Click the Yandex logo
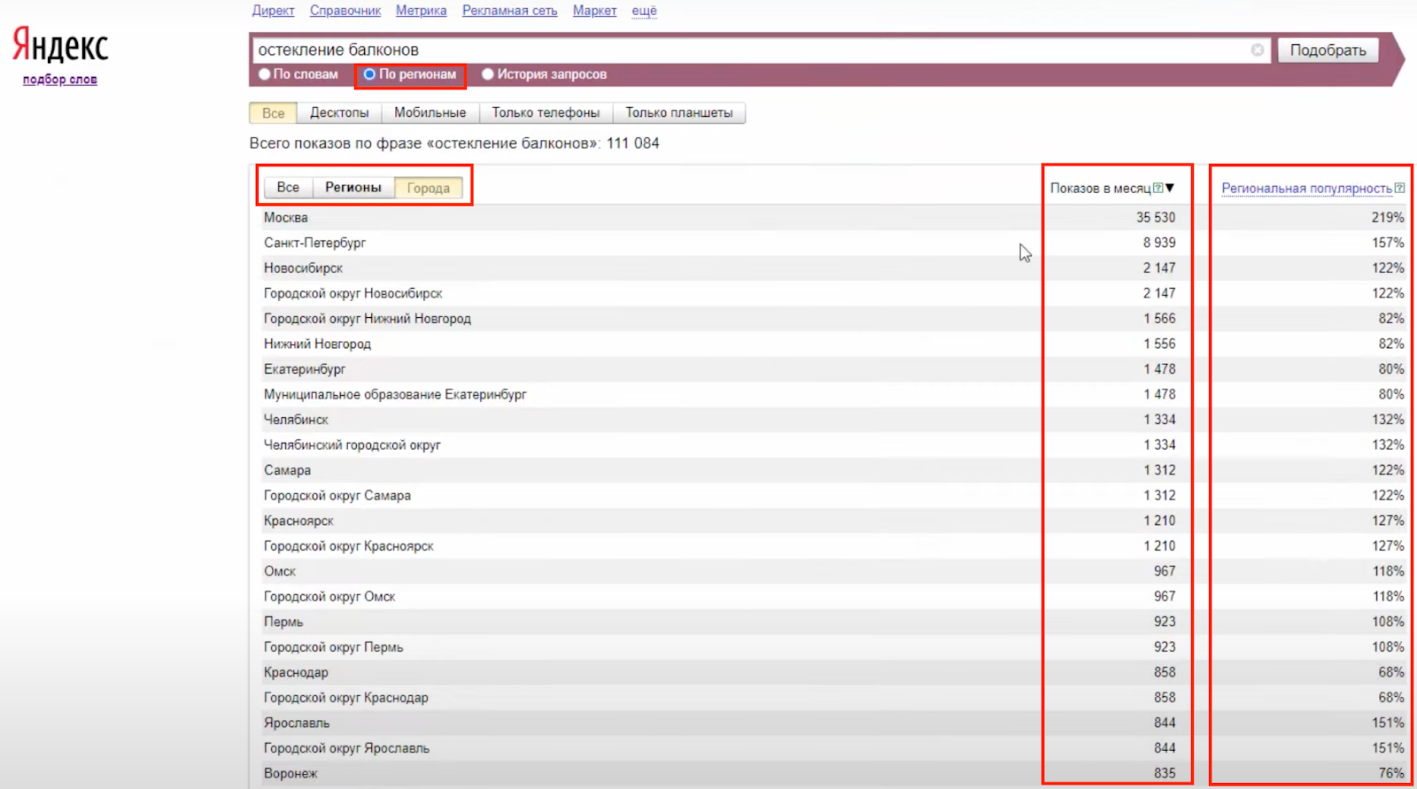The width and height of the screenshot is (1417, 789). pyautogui.click(x=60, y=46)
